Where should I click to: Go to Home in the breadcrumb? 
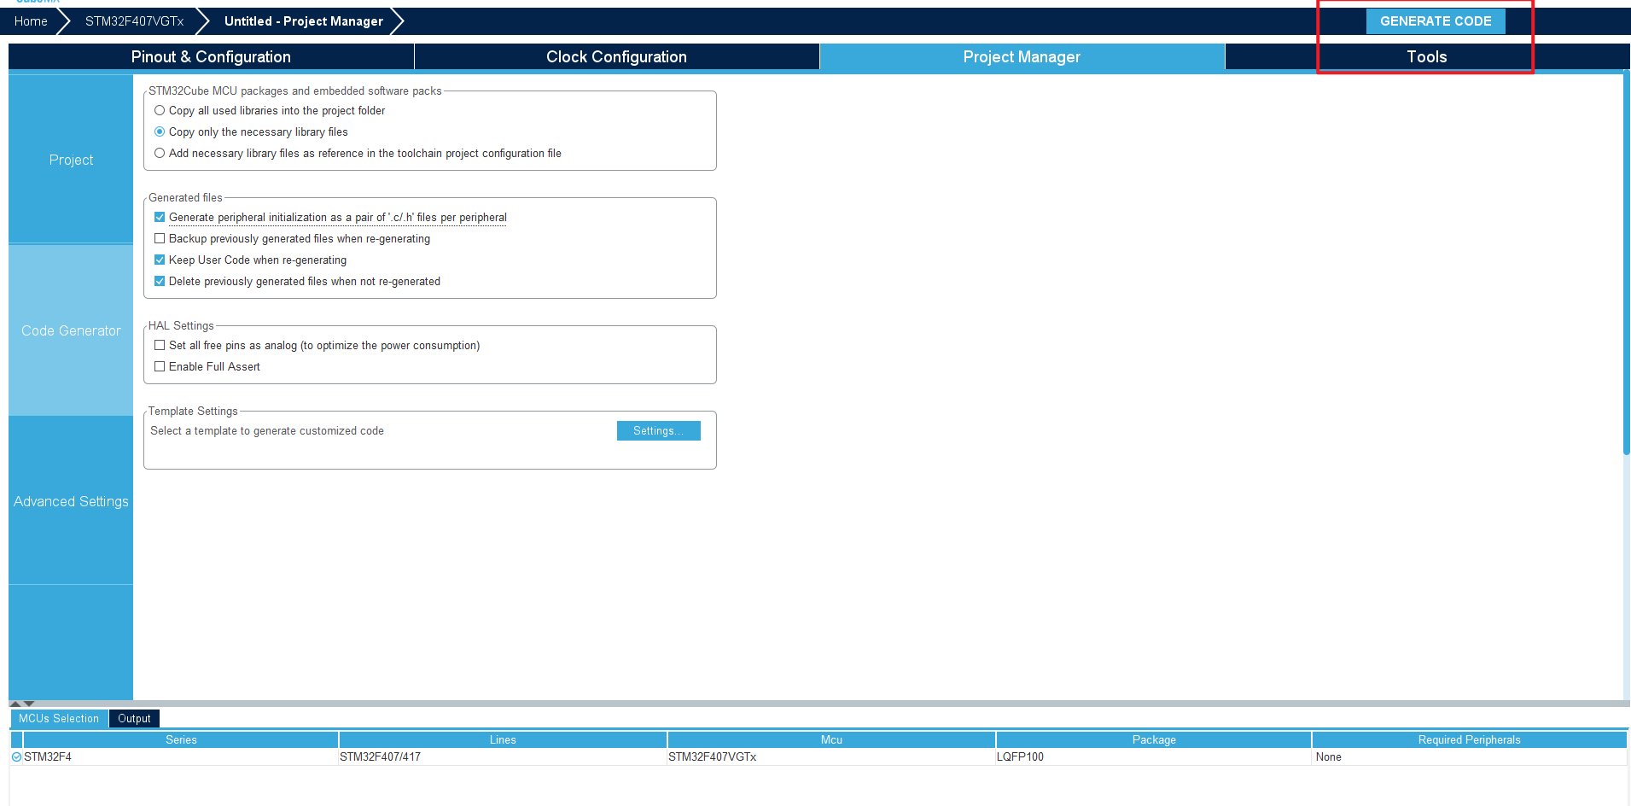(31, 21)
